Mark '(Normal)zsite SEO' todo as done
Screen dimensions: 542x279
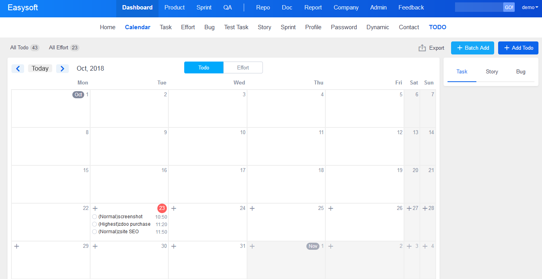[94, 232]
